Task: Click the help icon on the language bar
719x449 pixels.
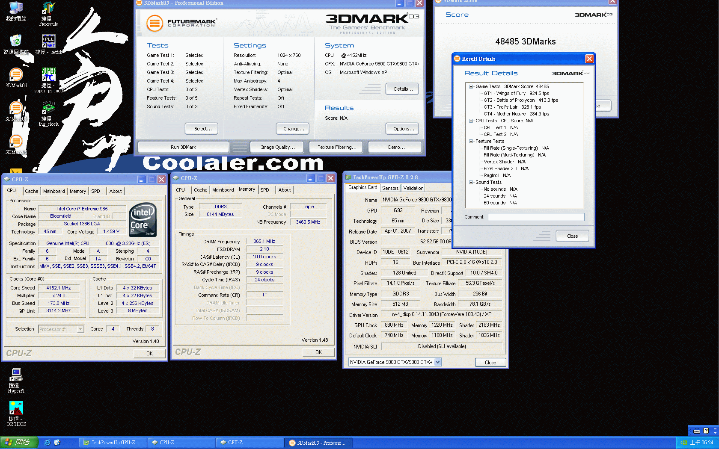Action: 706,431
